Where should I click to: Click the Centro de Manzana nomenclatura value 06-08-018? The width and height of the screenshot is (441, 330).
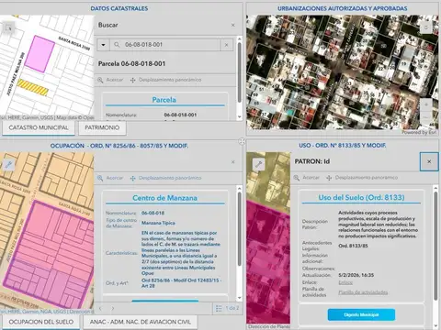153,213
